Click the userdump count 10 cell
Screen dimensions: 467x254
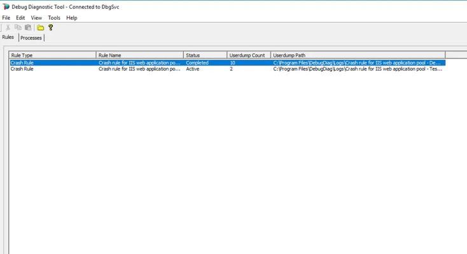click(232, 63)
